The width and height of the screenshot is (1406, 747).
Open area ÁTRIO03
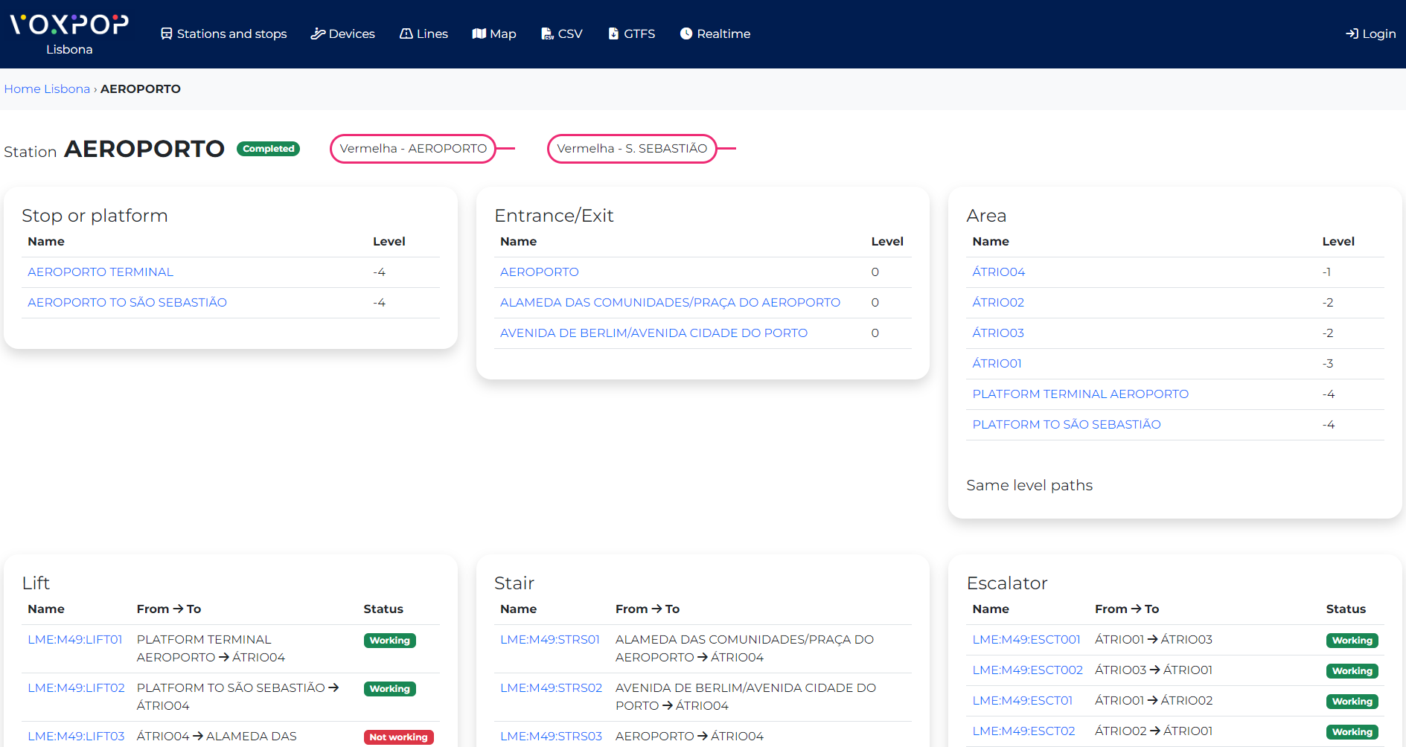point(998,333)
